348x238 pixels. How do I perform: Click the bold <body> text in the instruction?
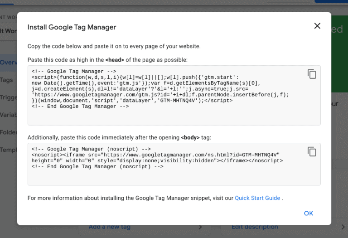190,138
